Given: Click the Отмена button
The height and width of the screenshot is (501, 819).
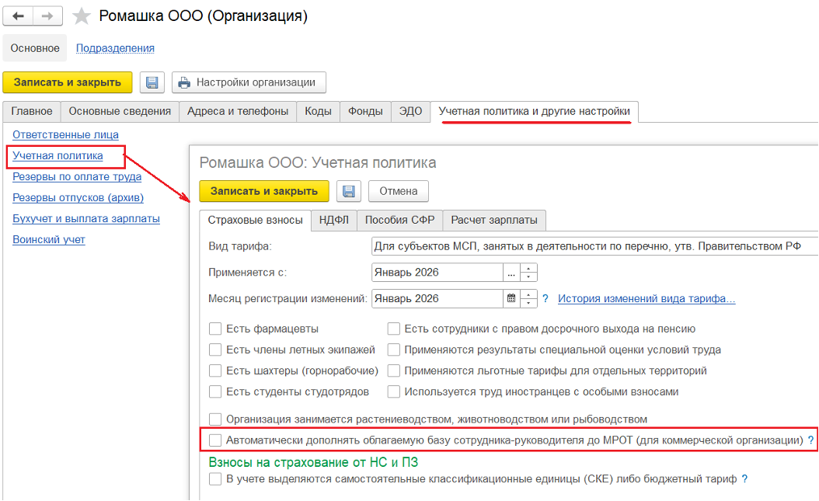Looking at the screenshot, I should pos(398,191).
